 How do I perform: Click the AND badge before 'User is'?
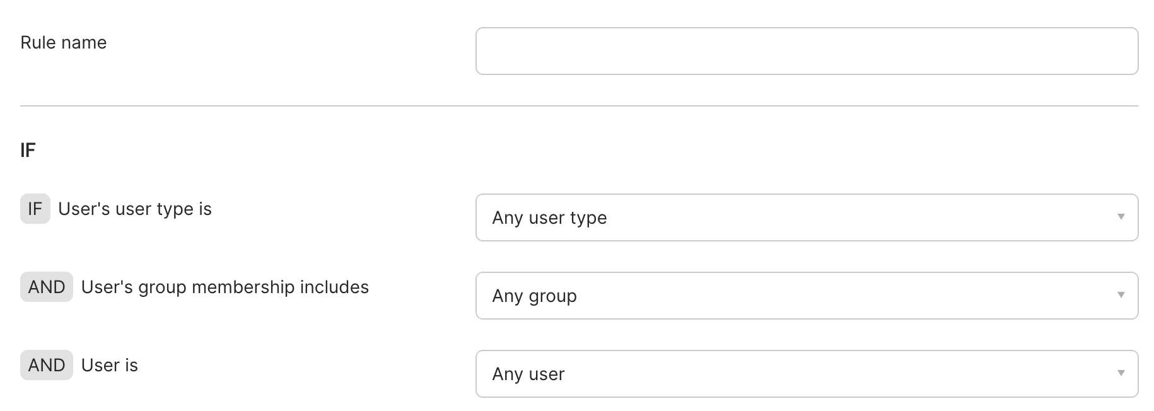(47, 366)
